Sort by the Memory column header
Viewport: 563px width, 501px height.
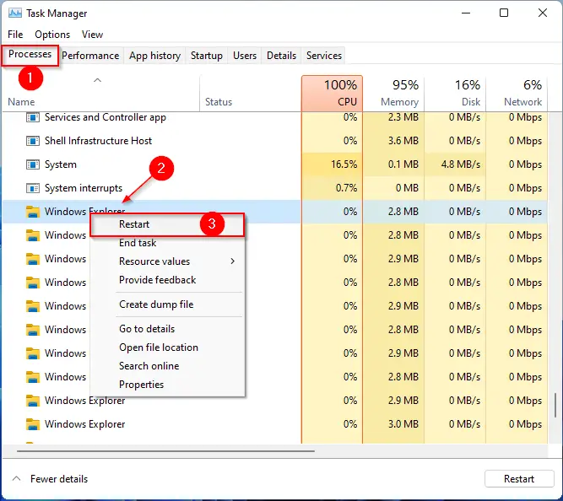[x=393, y=94]
